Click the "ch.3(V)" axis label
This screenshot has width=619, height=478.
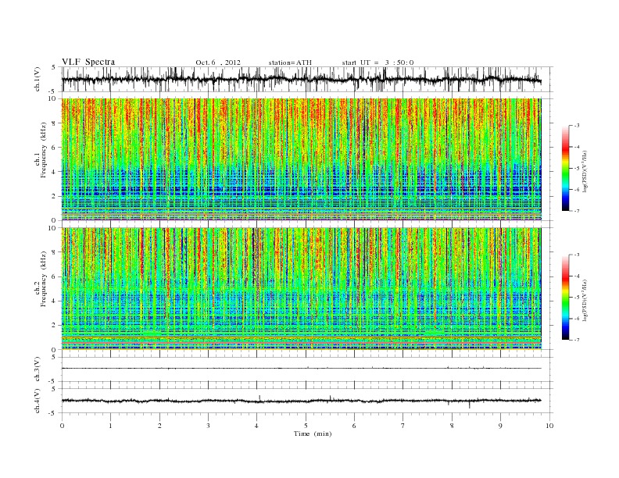[38, 369]
